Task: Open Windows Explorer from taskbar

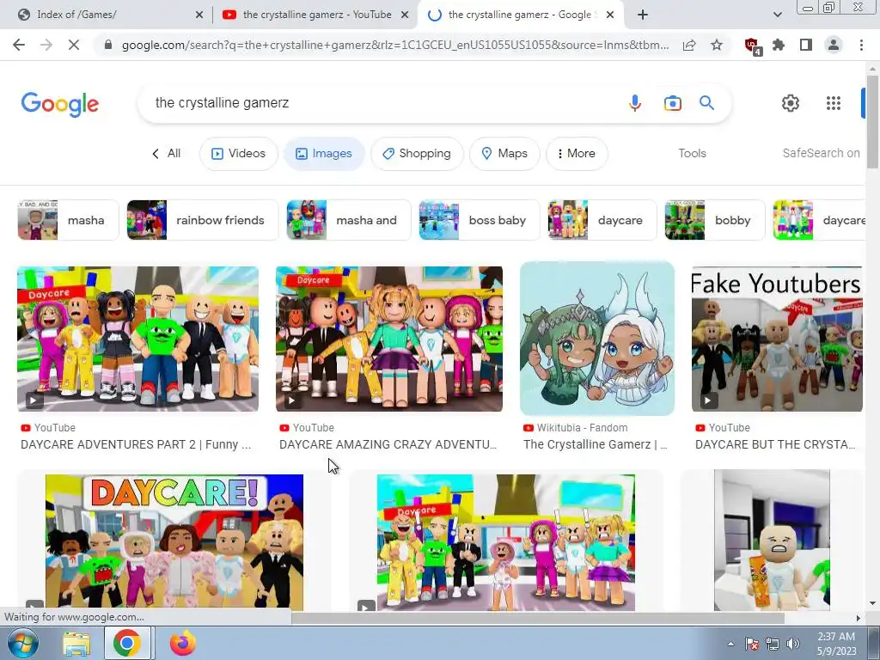Action: tap(76, 644)
